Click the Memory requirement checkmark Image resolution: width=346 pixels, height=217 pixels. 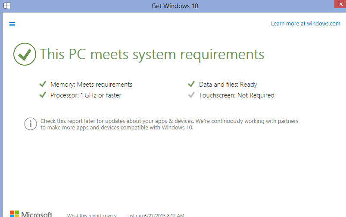coord(42,84)
